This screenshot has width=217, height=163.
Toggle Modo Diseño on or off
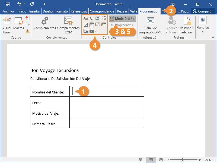pos(122,19)
